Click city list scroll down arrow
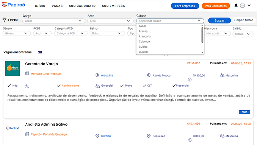Viewport: 257px width, 145px height. 202,53
